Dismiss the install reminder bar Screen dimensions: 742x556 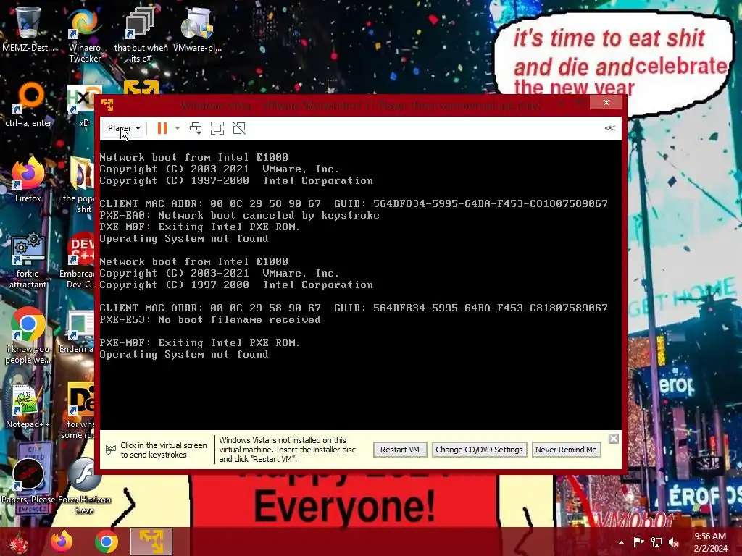click(613, 439)
